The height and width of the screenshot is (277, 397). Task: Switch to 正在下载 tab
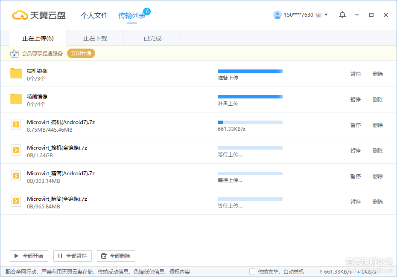[95, 38]
